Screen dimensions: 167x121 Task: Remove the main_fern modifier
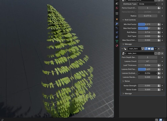point(159,49)
